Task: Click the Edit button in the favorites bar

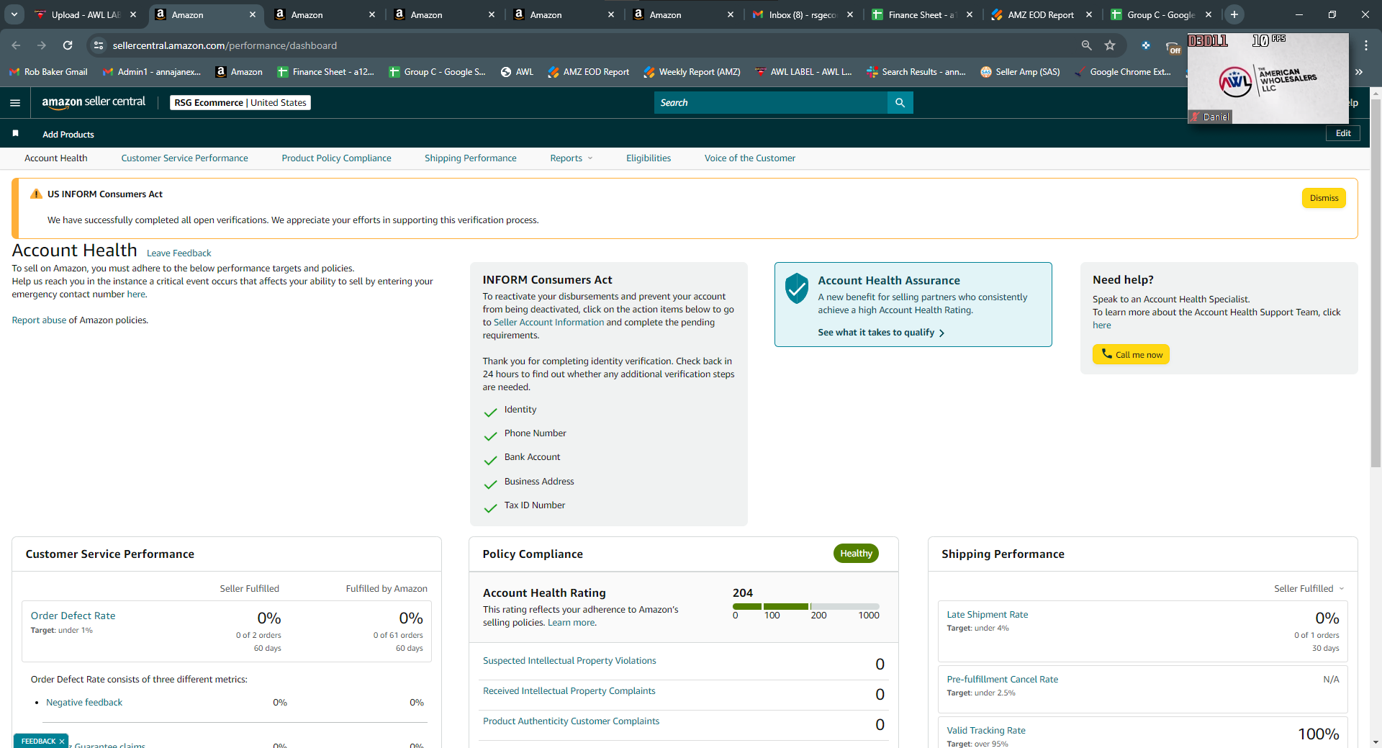Action: [x=1343, y=133]
